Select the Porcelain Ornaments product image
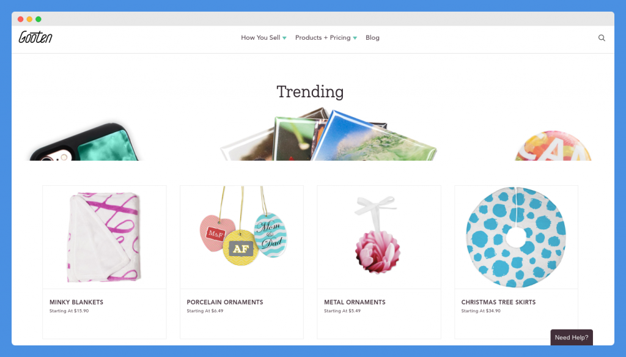This screenshot has width=626, height=357. [x=241, y=237]
